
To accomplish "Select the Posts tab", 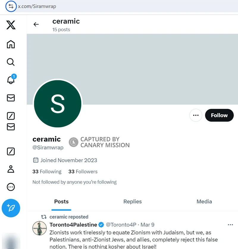I will (x=61, y=201).
